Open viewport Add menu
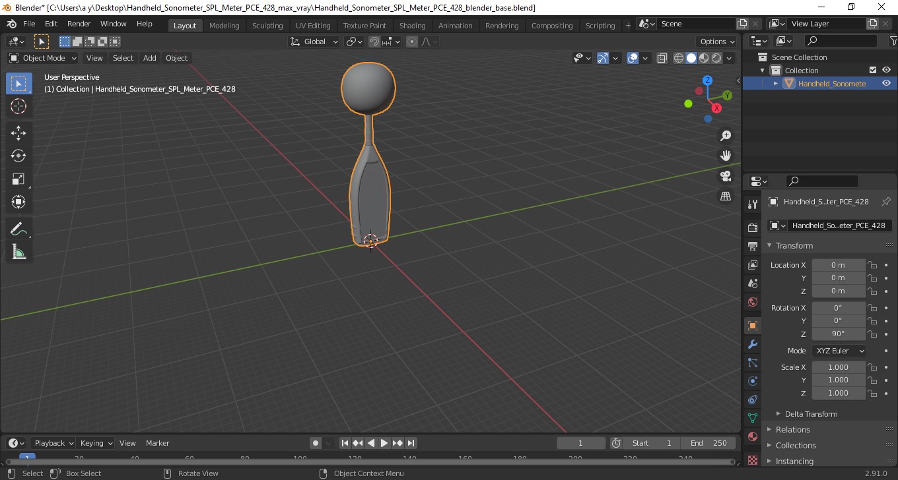Screen dimensions: 898x480 (150, 58)
